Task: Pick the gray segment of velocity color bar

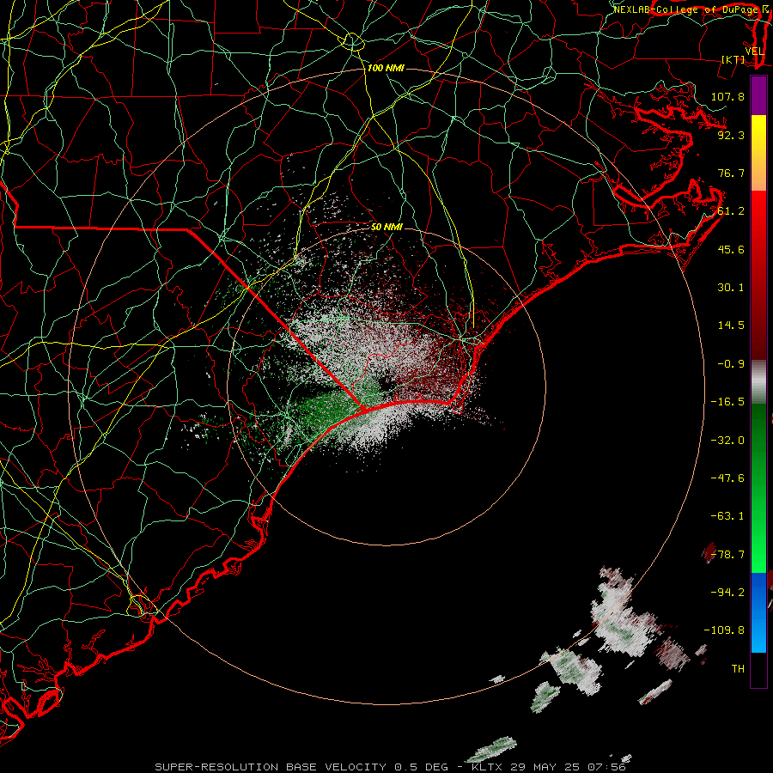Action: 758,382
